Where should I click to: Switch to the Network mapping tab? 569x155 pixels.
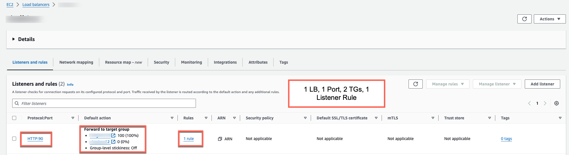pos(76,62)
